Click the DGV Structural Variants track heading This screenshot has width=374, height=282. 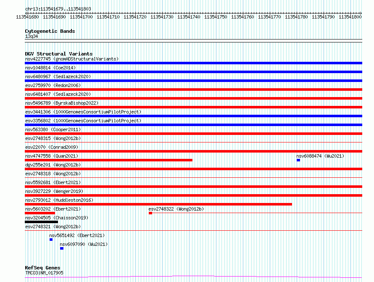[x=59, y=54]
